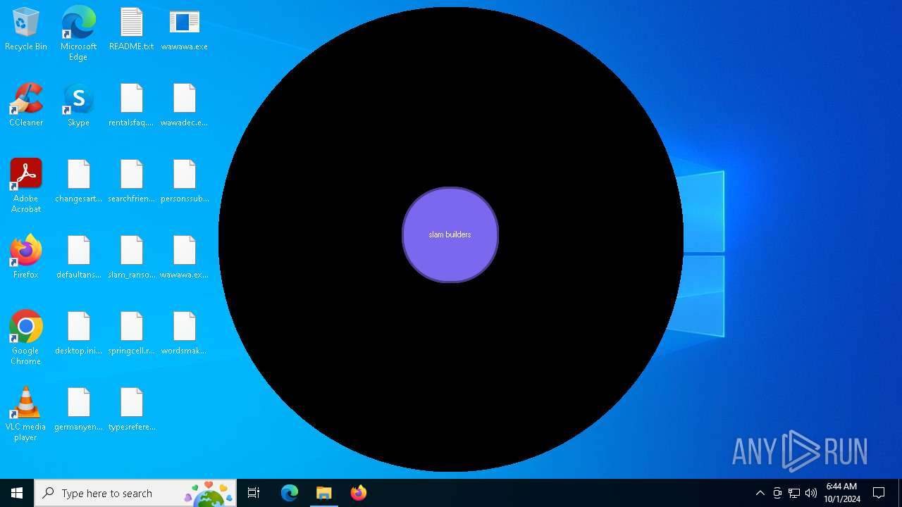
Task: Select the CCleaner desktop shortcut
Action: tap(26, 105)
